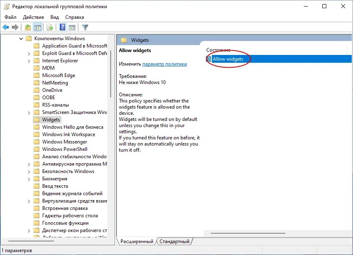Select RSS-каналы in the tree
353x255 pixels.
click(x=55, y=105)
